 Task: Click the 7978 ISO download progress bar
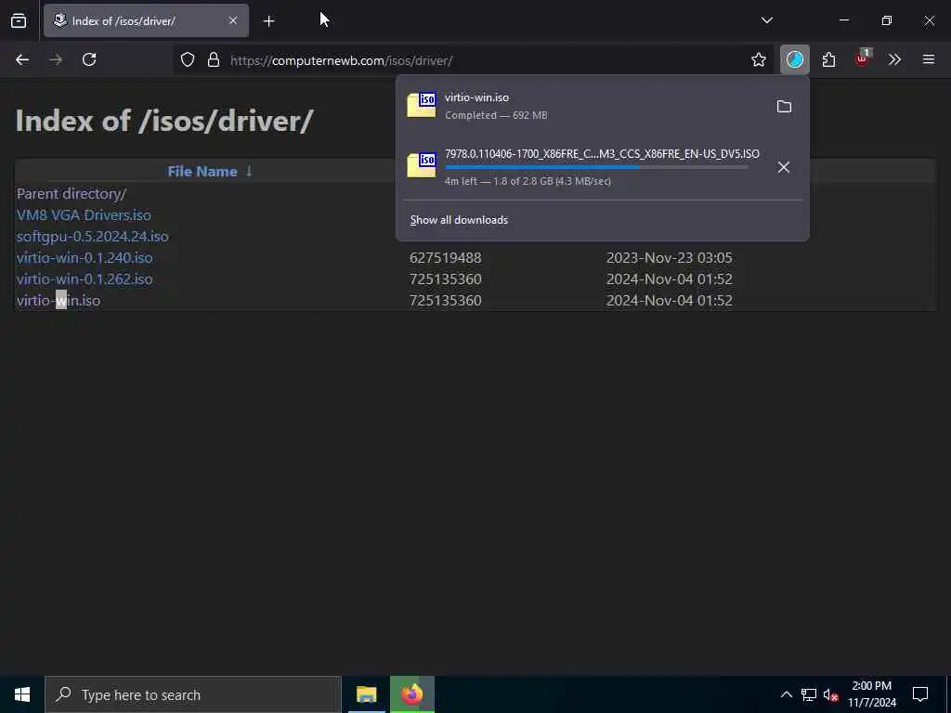pos(596,167)
